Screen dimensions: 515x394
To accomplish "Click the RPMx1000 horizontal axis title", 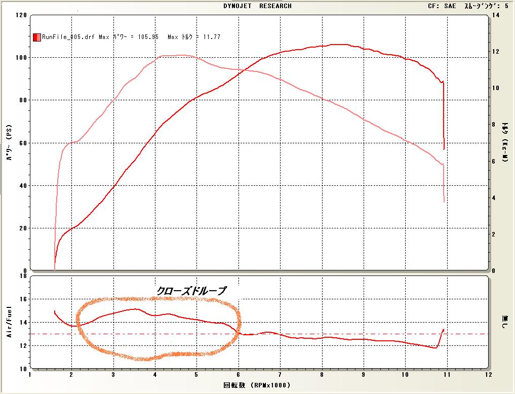I will 257,385.
